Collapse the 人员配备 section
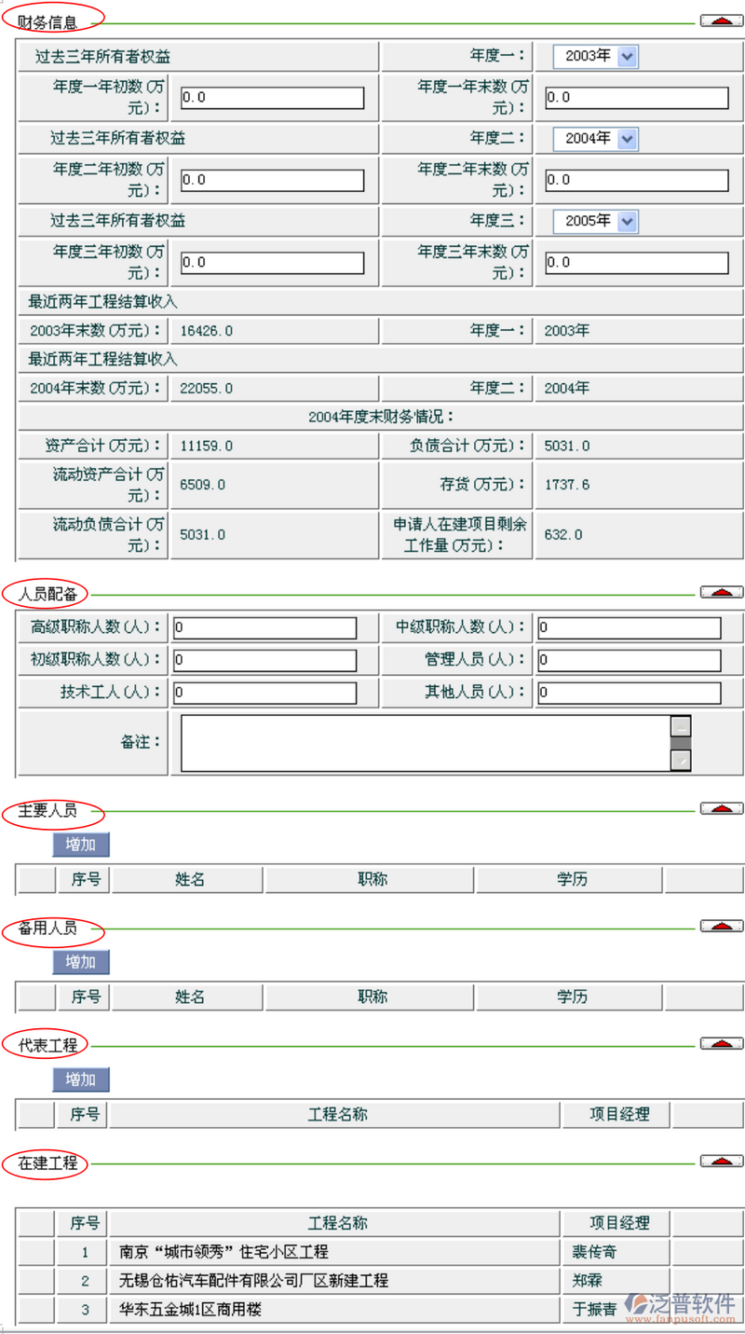The image size is (745, 1334). point(721,593)
